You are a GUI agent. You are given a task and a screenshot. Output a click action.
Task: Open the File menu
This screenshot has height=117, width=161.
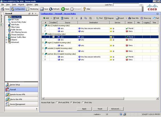3,5
